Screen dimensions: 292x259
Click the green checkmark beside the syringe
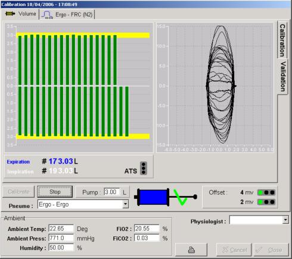(x=181, y=197)
